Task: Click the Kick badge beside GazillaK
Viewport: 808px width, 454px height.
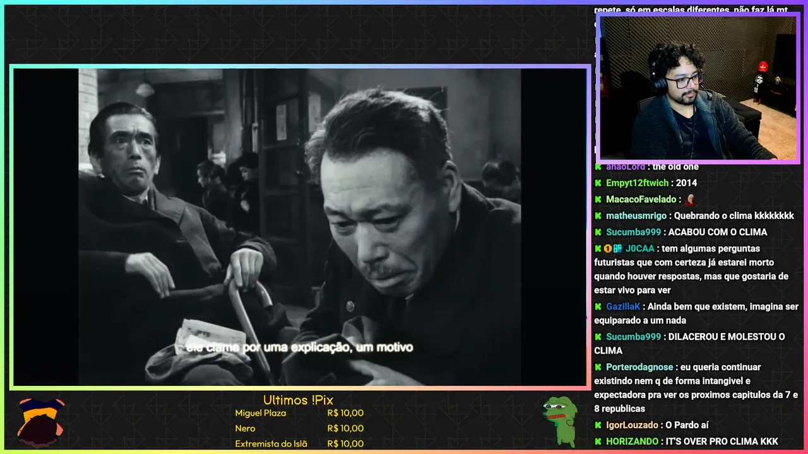Action: click(x=598, y=306)
